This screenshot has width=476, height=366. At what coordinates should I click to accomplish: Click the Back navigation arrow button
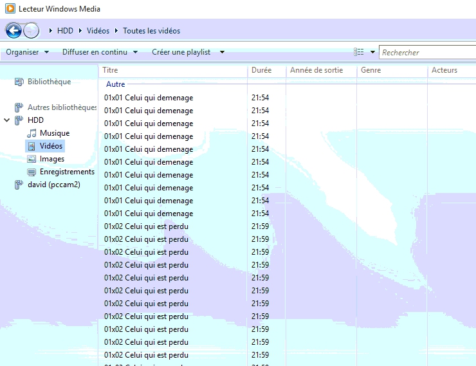(x=14, y=30)
